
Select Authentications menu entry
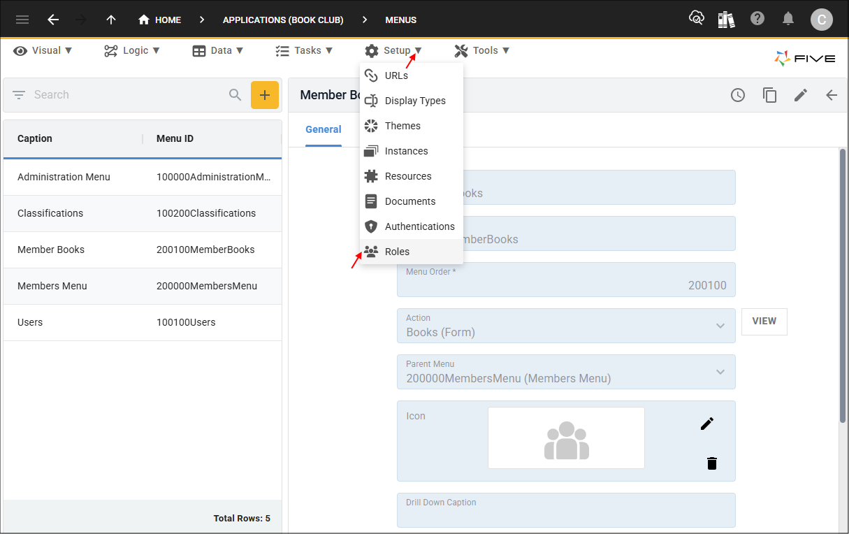[412, 226]
